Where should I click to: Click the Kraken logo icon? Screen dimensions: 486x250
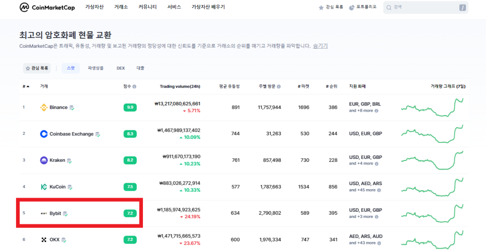pos(44,160)
